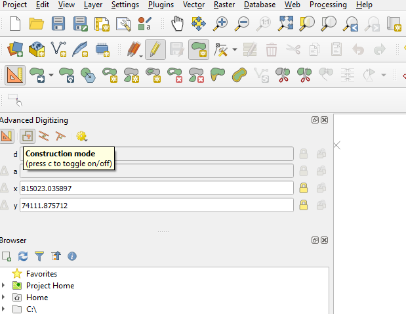Select Favorites in the Browser tree
Viewport: 406px width, 314px height.
pos(41,273)
